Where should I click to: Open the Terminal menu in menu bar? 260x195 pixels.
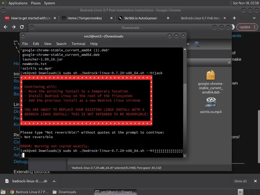[x=78, y=44]
